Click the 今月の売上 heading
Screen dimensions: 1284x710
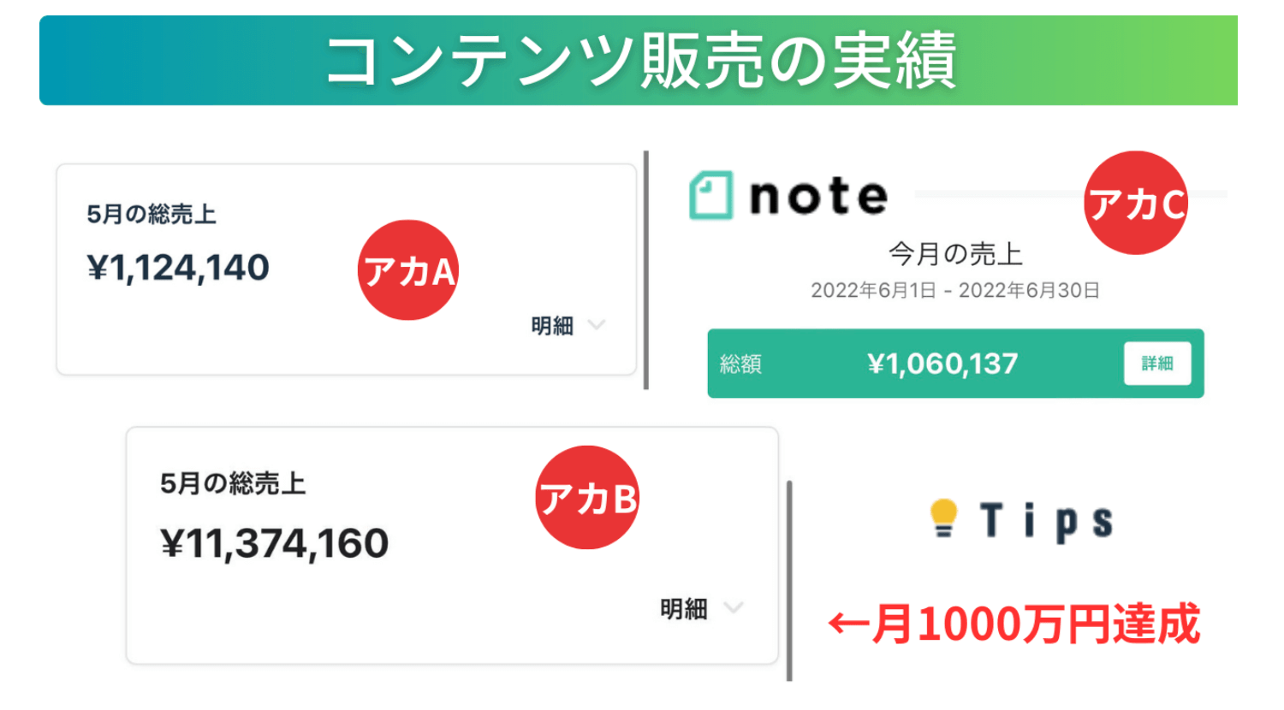955,254
